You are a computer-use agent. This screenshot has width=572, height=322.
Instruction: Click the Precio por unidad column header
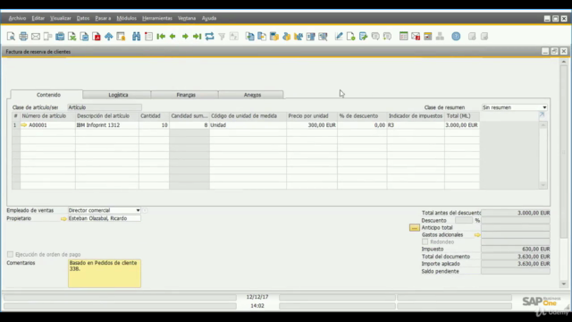[x=312, y=115]
